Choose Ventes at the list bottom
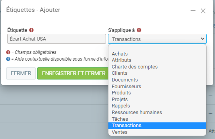This screenshot has height=139, width=215. (119, 132)
